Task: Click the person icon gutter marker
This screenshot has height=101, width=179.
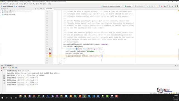Action: click(x=50, y=49)
